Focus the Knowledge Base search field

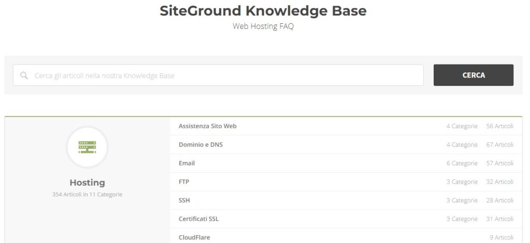(218, 75)
